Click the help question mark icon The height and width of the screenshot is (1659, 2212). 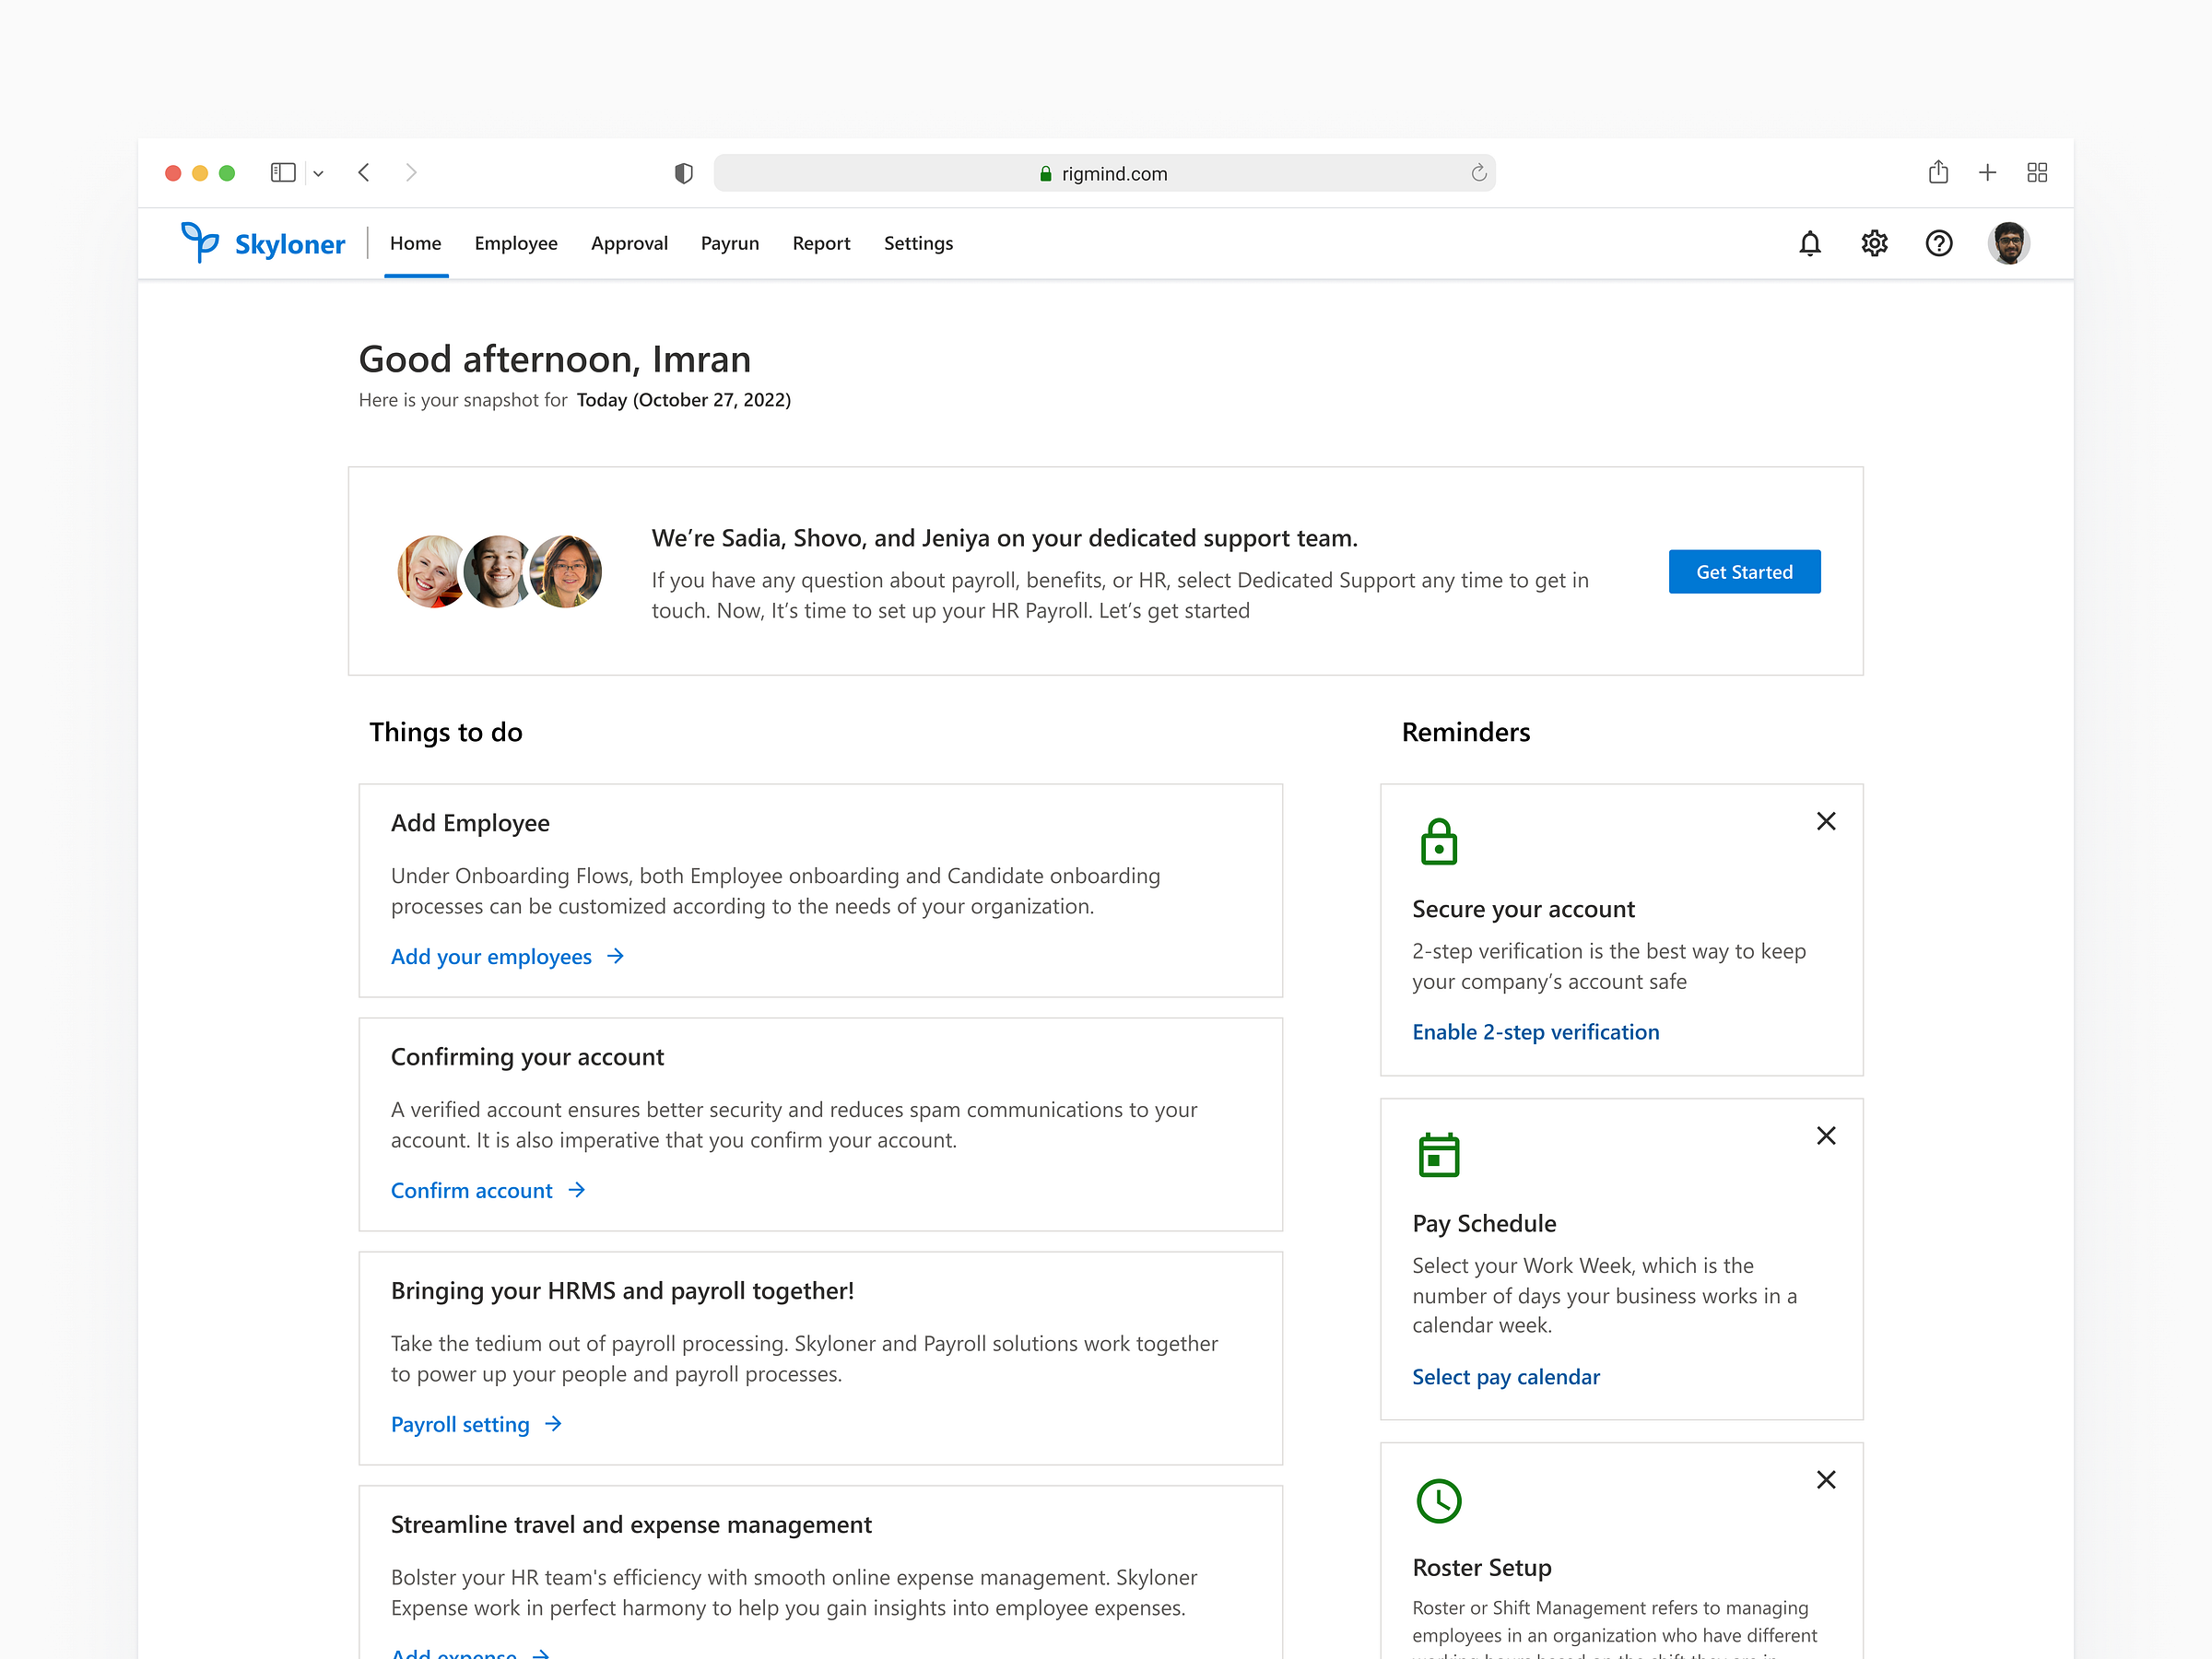[1939, 243]
